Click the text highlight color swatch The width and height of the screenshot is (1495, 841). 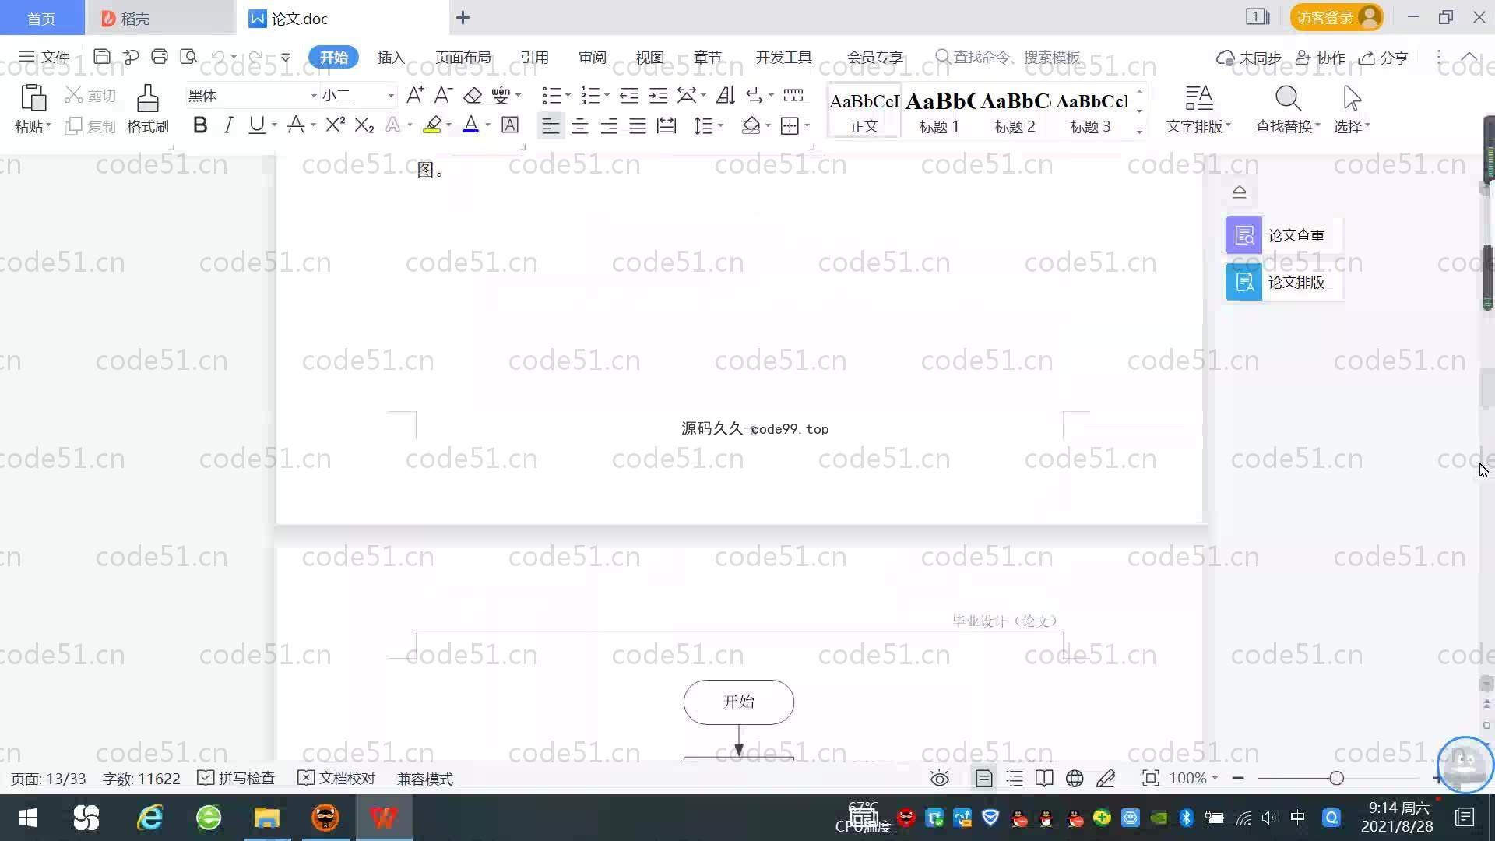tap(432, 125)
